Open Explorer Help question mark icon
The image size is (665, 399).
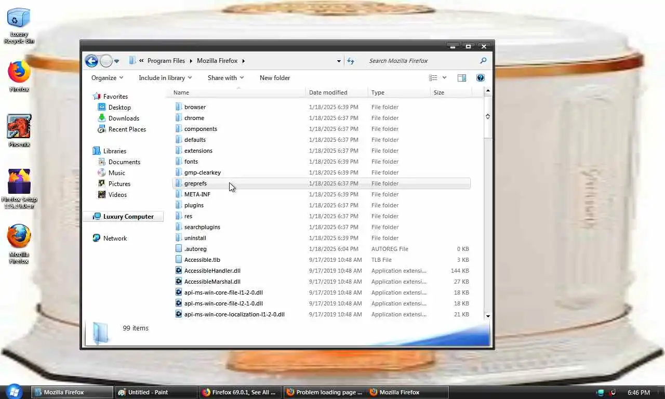(481, 78)
